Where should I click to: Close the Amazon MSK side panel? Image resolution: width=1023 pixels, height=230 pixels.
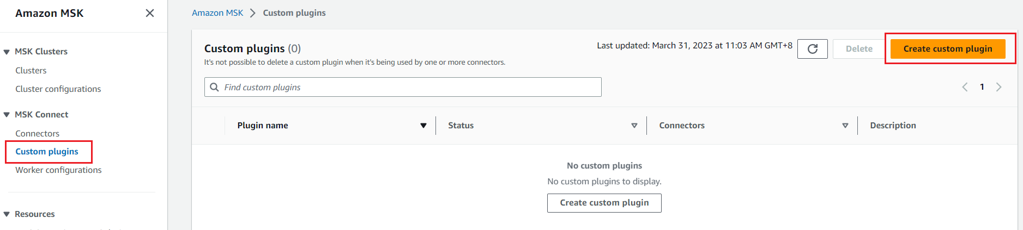(x=150, y=13)
